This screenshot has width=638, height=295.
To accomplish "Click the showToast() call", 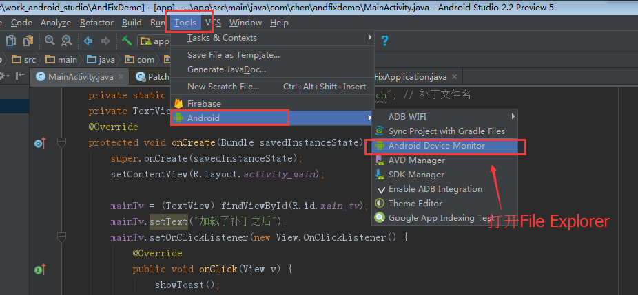I will click(185, 285).
